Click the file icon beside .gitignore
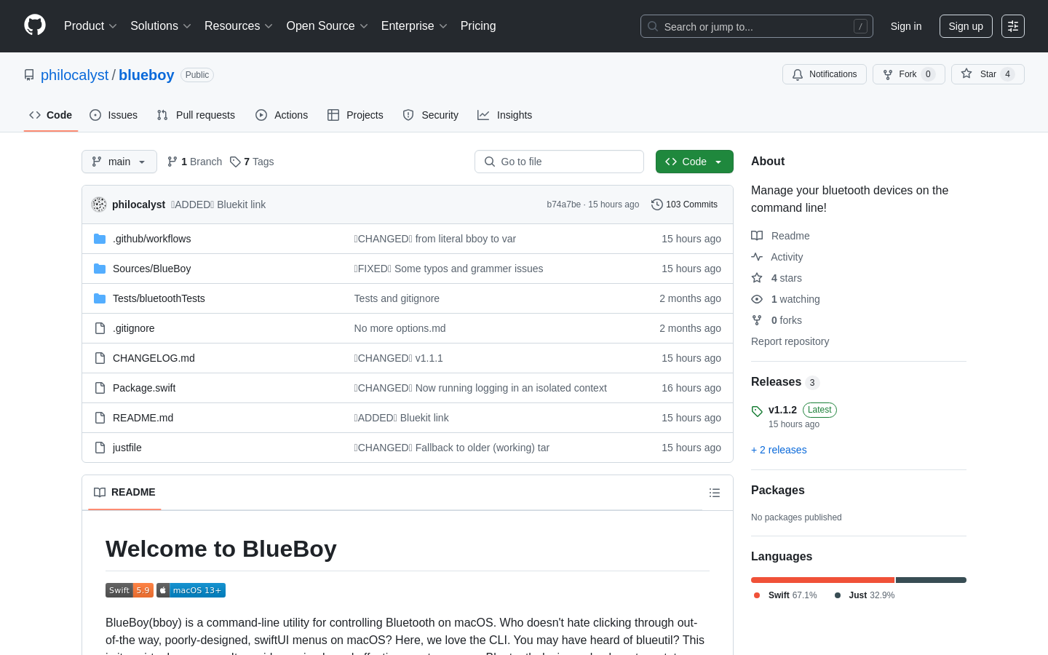This screenshot has width=1048, height=655. [100, 328]
